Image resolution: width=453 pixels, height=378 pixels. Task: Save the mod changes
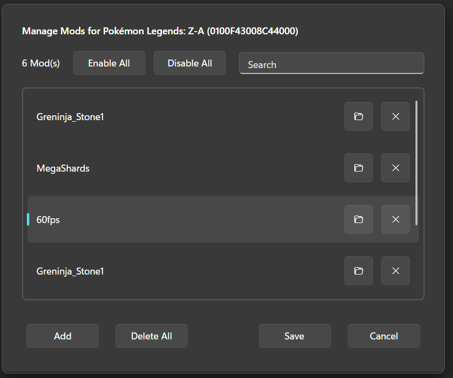pyautogui.click(x=295, y=336)
